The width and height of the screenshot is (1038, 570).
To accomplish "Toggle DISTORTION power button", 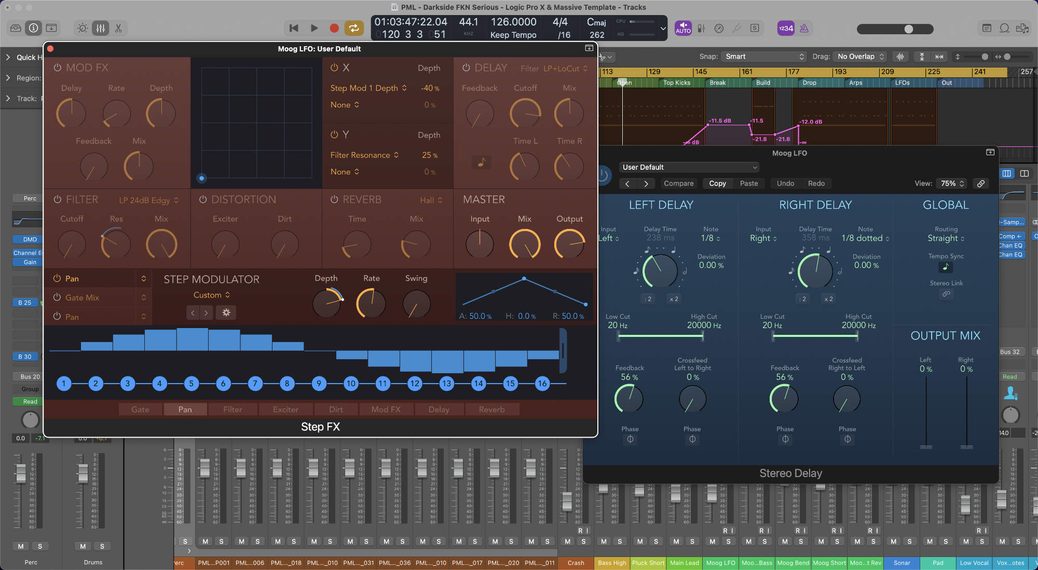I will pyautogui.click(x=203, y=199).
